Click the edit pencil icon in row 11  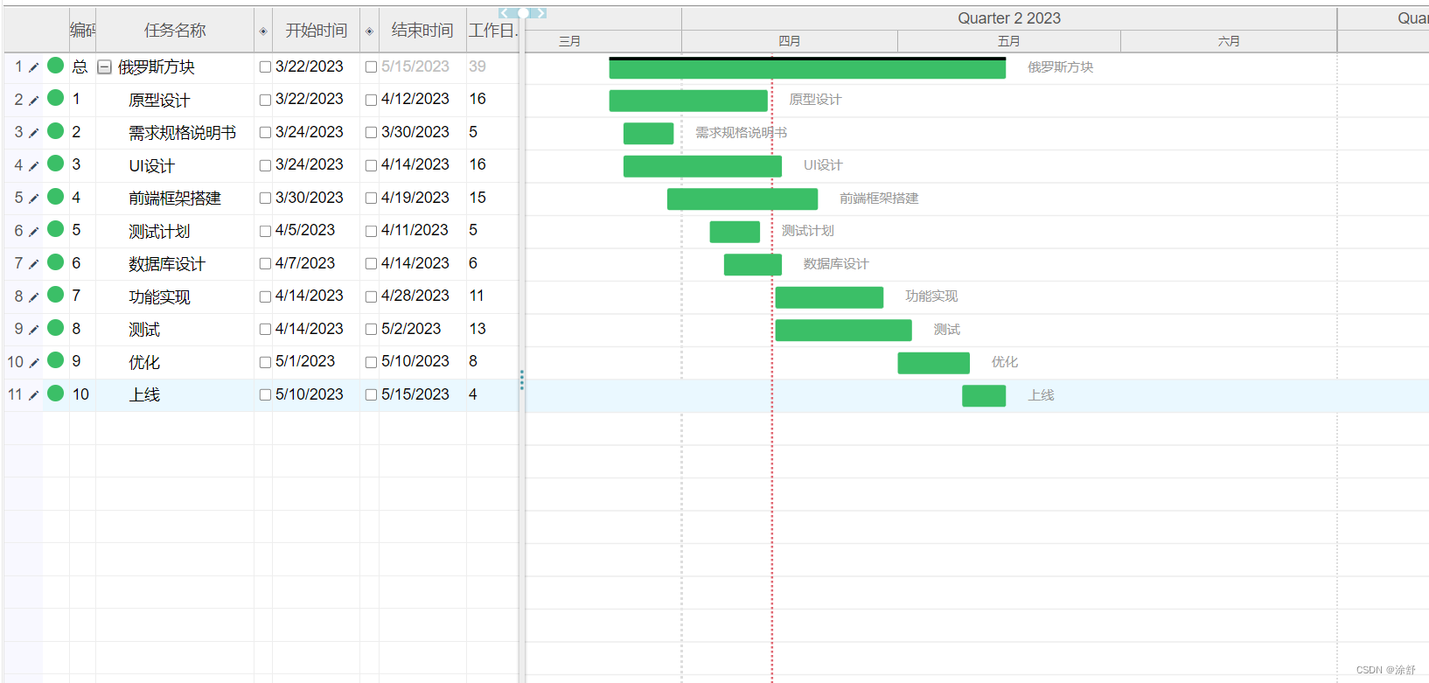[x=33, y=395]
